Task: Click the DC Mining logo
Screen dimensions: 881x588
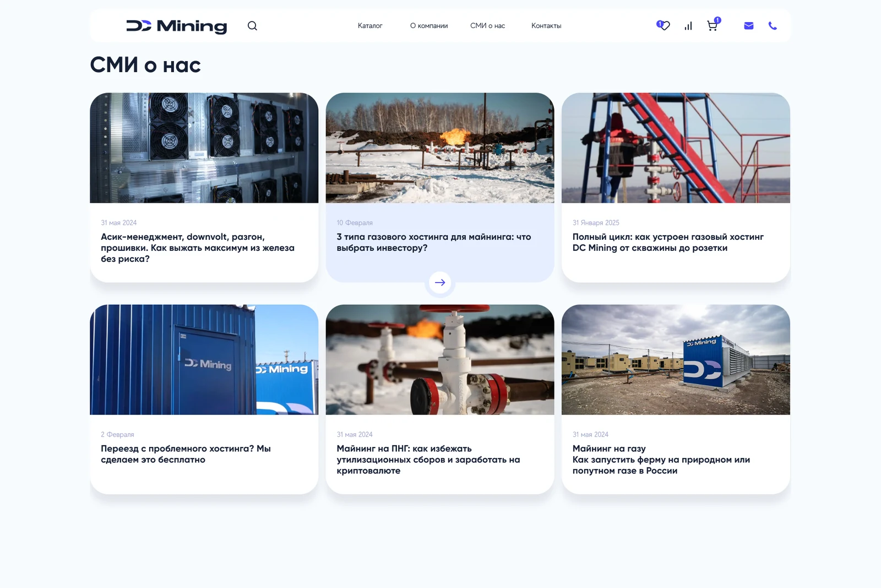Action: (176, 26)
